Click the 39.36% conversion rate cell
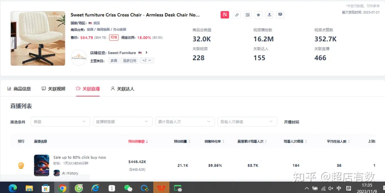 [x=215, y=166]
